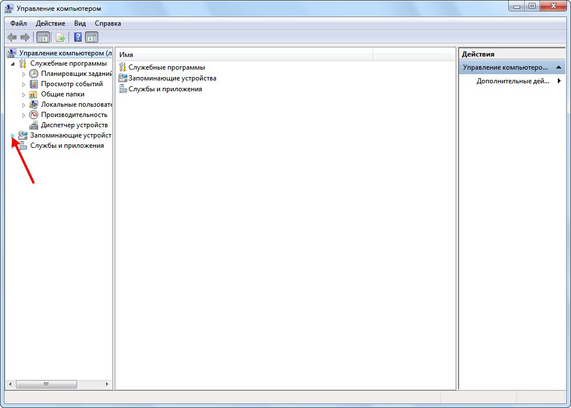
Task: Click the Производительность icon
Action: [x=34, y=115]
